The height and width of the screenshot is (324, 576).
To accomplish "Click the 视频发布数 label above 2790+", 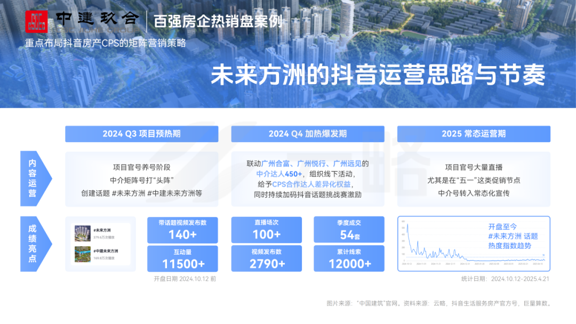I will 267,252.
